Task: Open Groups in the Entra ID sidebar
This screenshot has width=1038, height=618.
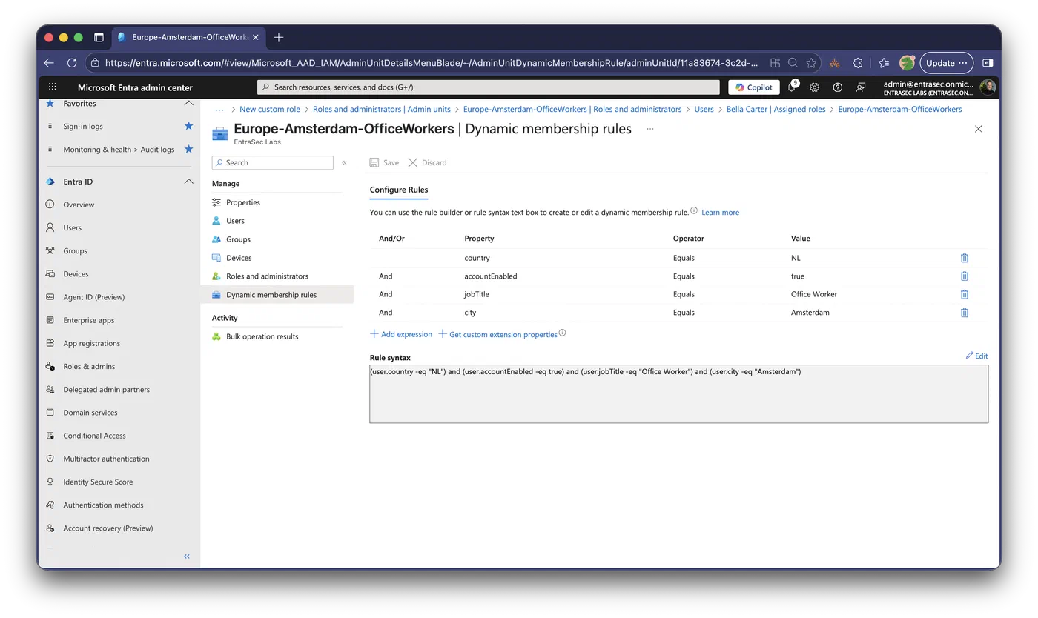Action: coord(75,251)
